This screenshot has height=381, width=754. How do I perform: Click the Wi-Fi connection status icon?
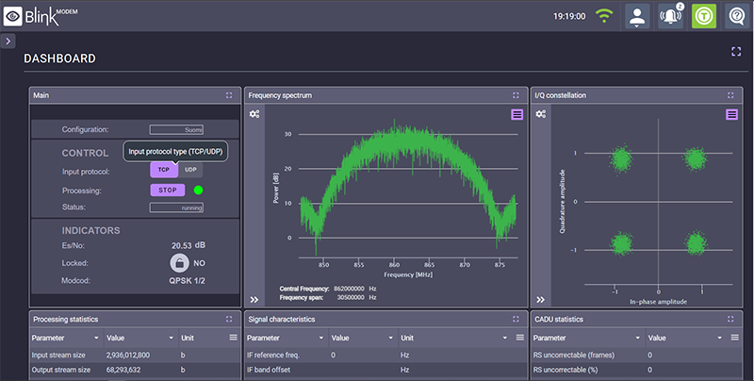(604, 16)
